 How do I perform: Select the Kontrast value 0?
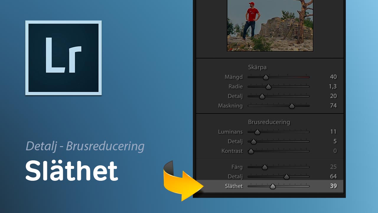335,151
